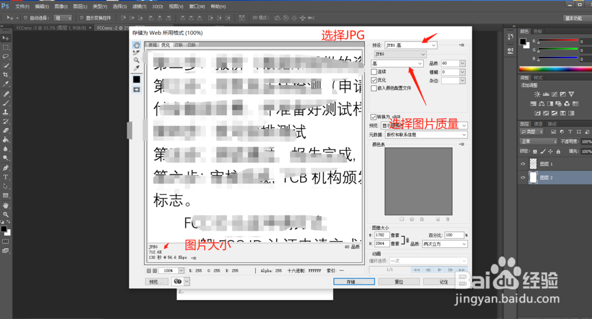
Task: Toggle slices visibility button in dialog
Action: [x=136, y=89]
